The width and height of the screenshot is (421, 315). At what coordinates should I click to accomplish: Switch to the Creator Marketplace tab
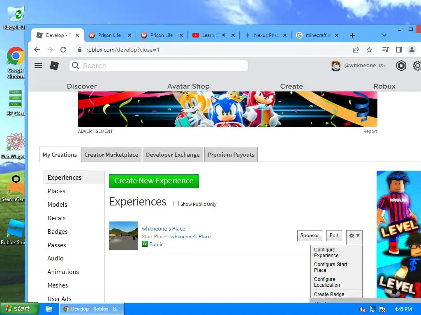pos(111,155)
